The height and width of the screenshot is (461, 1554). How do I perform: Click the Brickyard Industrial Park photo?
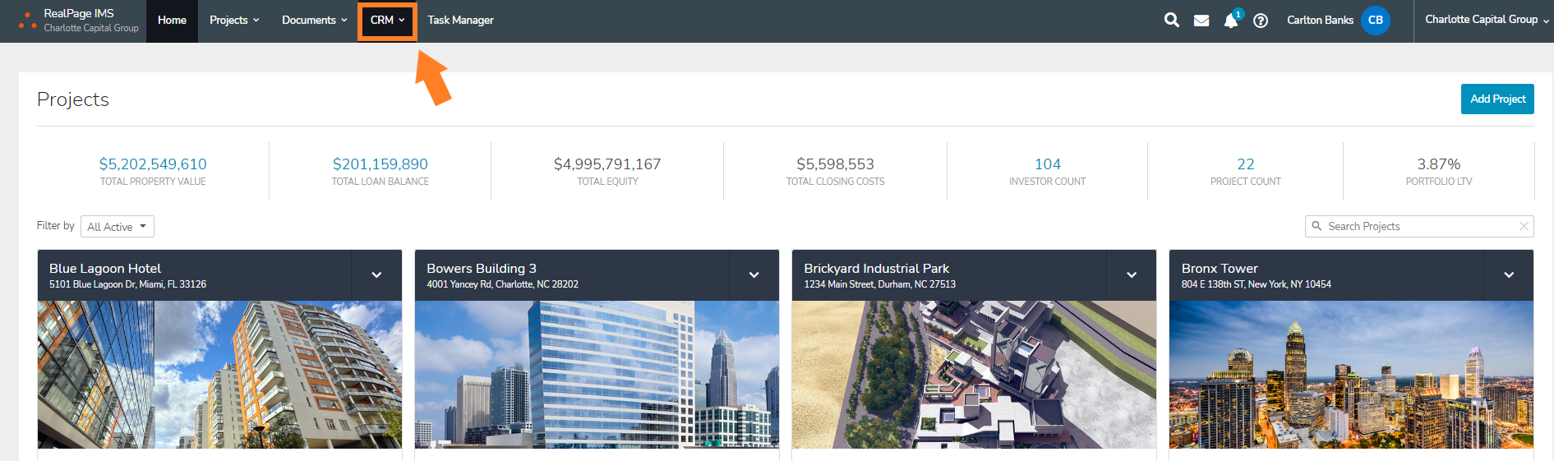974,375
